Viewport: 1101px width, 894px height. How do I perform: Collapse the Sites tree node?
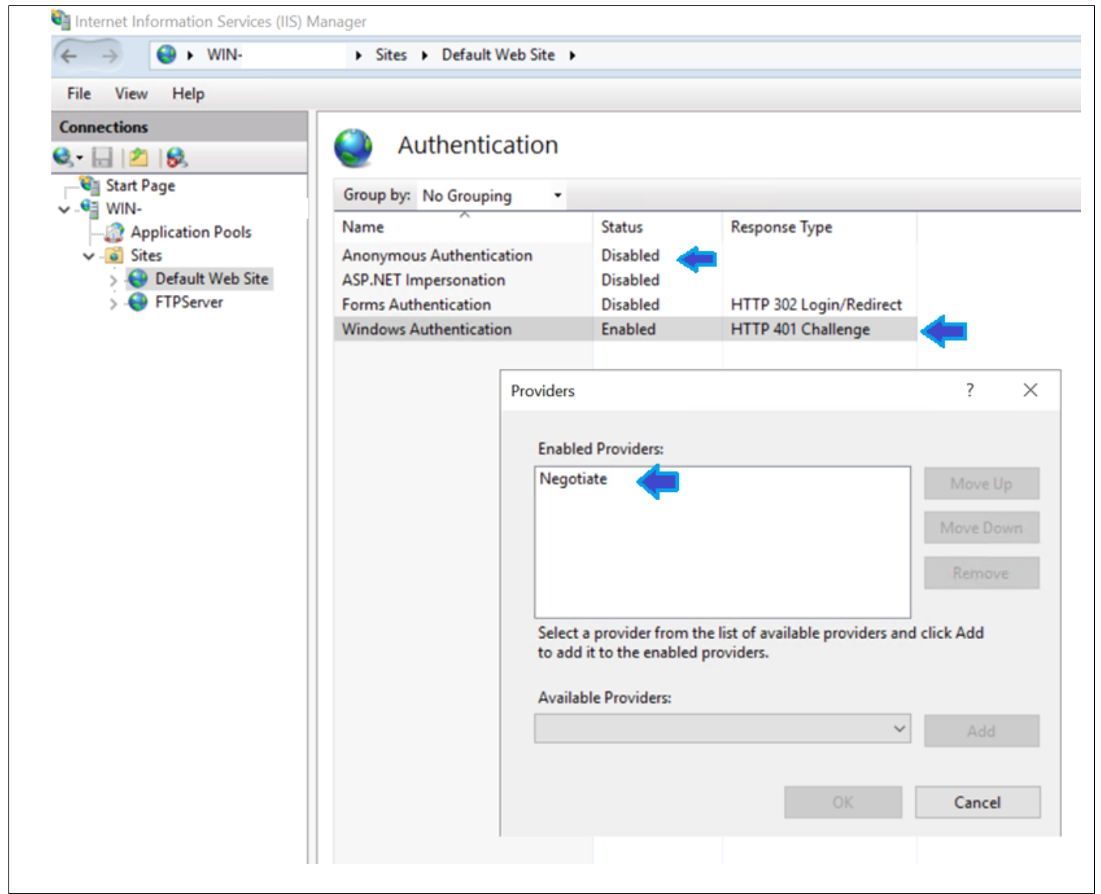point(89,254)
